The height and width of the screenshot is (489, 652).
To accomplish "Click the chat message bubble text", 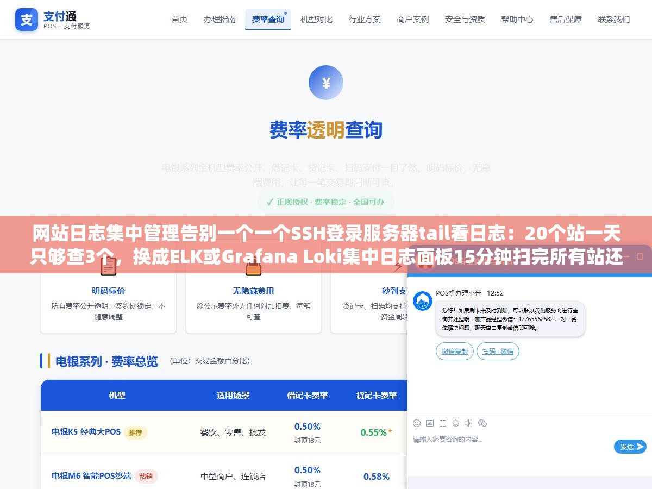I will point(510,319).
